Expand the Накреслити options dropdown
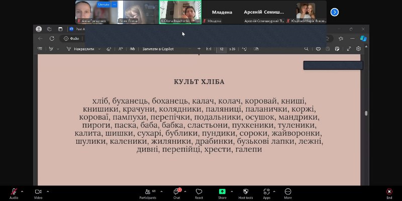 click(x=99, y=49)
